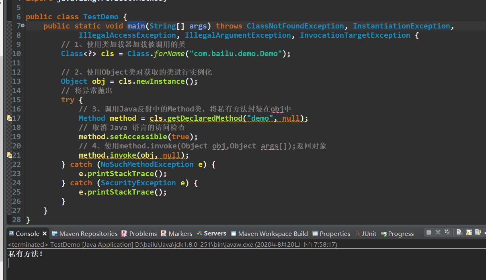The height and width of the screenshot is (280, 486).
Task: Click the comment on line 16 about Method类
Action: pos(185,109)
